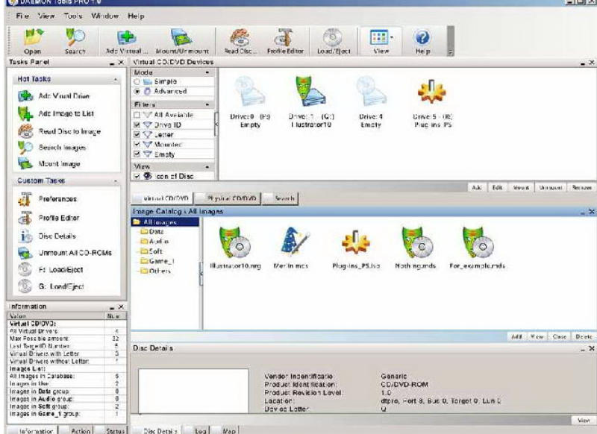The height and width of the screenshot is (434, 597).
Task: Click the Read Disc toolbar icon
Action: tap(240, 41)
